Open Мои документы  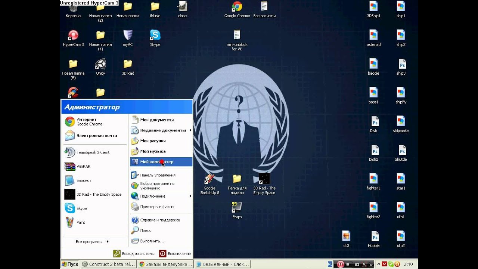161,120
